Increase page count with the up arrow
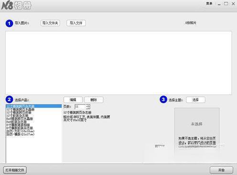The width and height of the screenshot is (237, 175). tap(88, 105)
